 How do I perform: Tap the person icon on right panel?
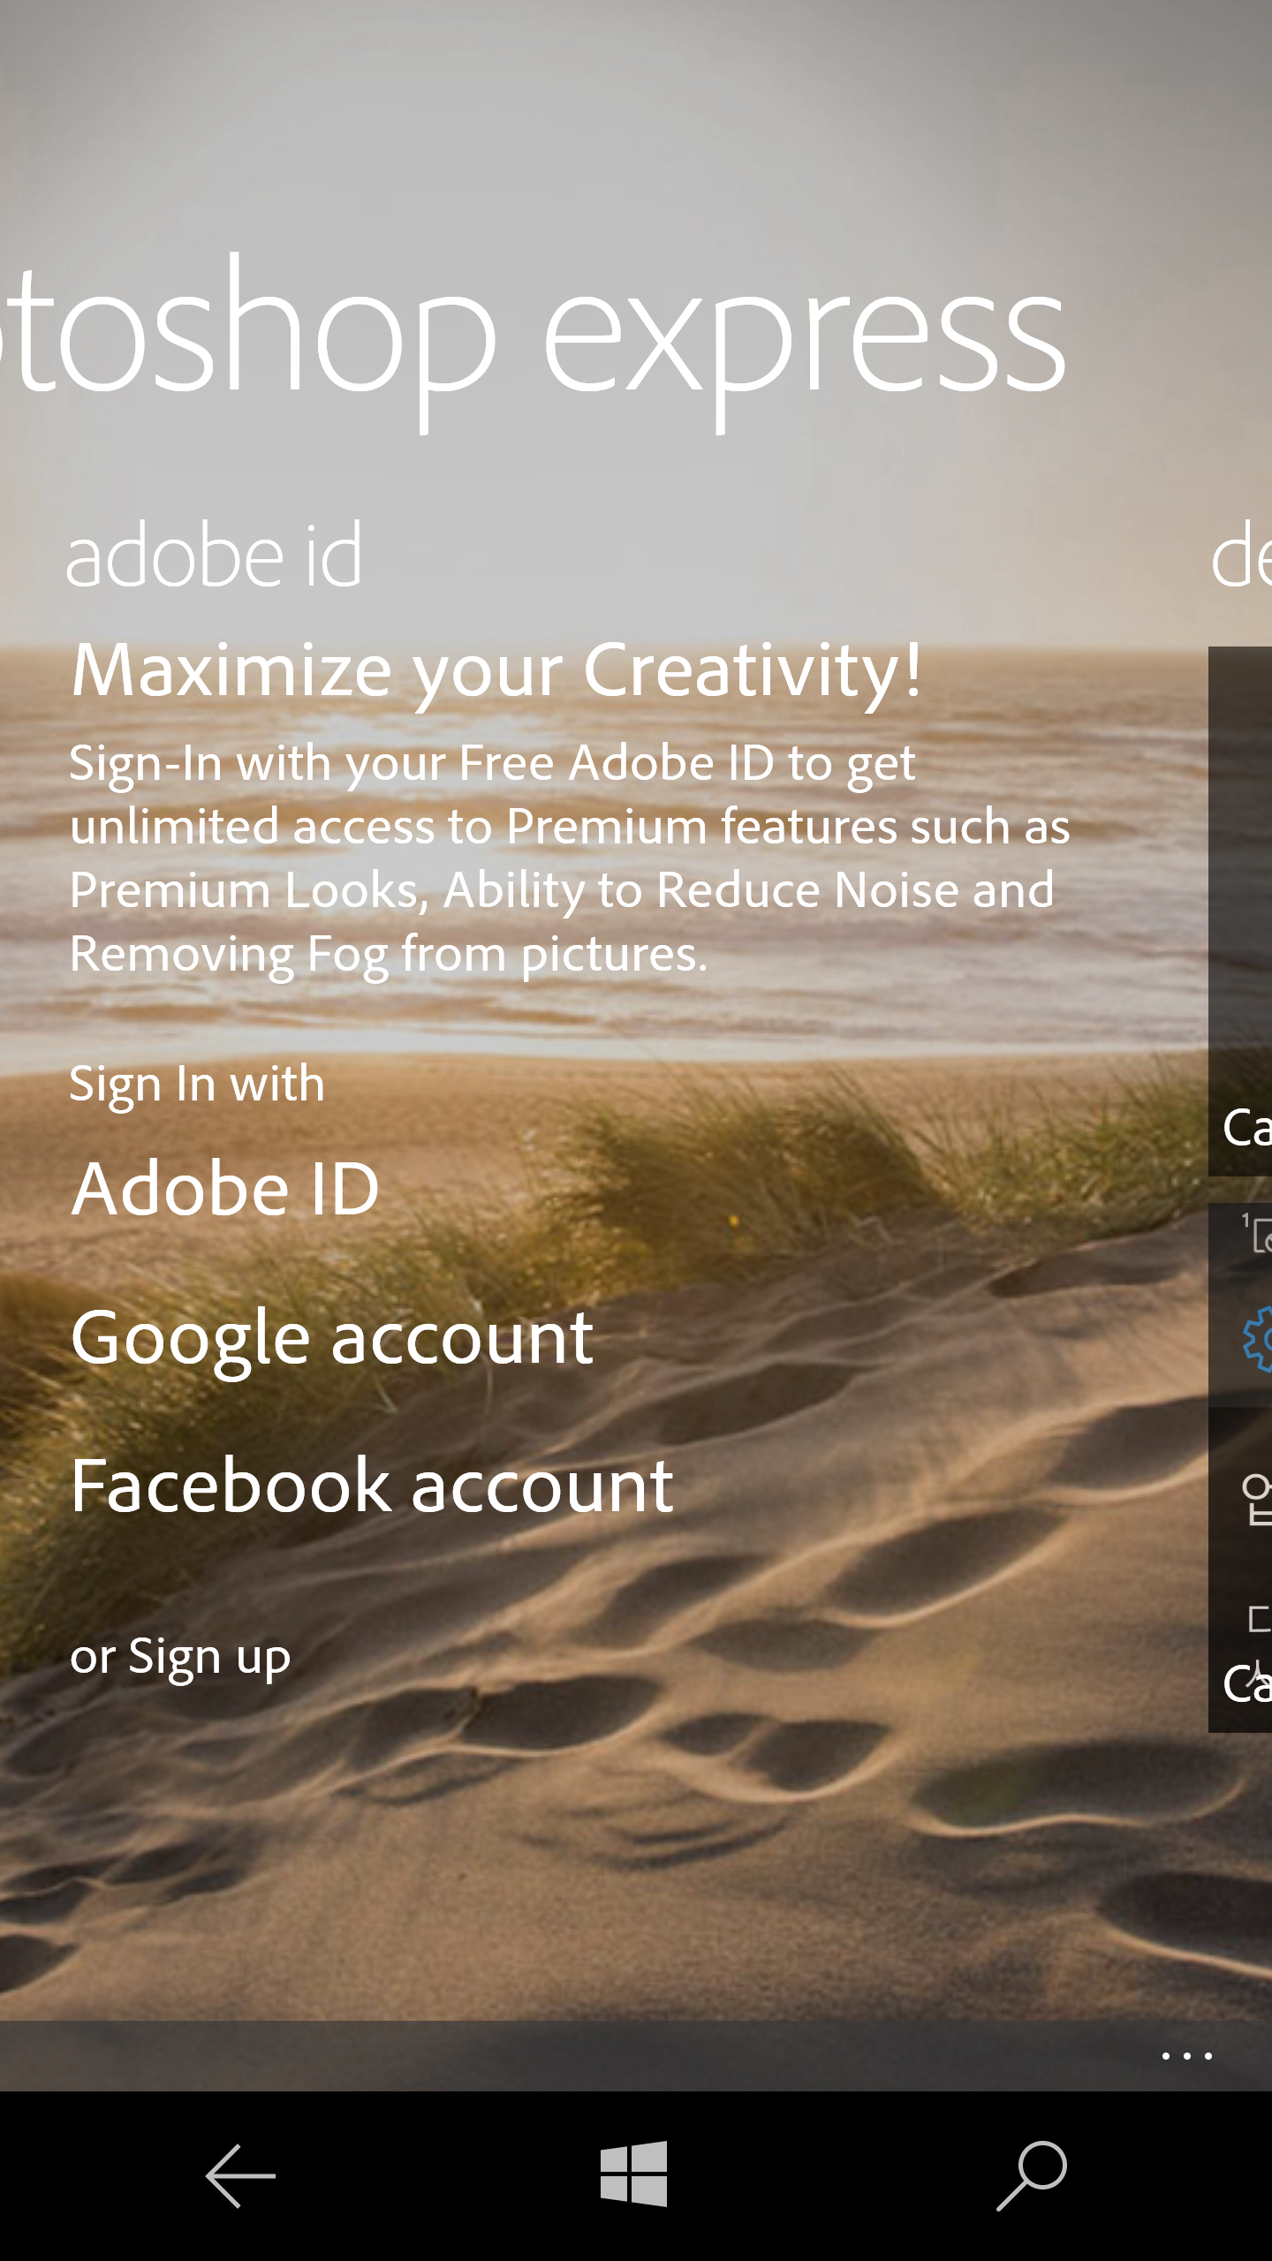coord(1257,1500)
